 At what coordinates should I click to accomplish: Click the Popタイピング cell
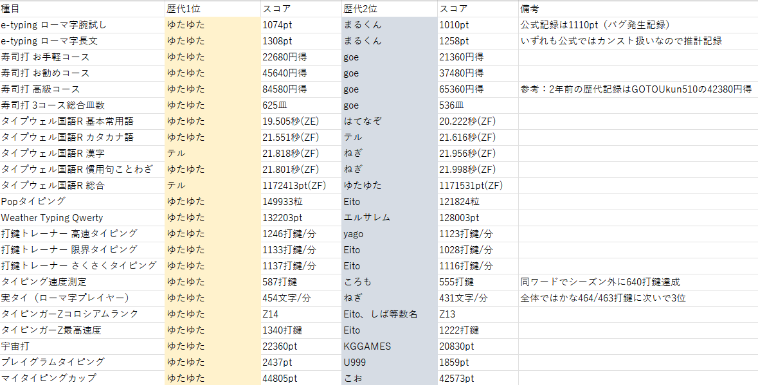click(x=82, y=201)
